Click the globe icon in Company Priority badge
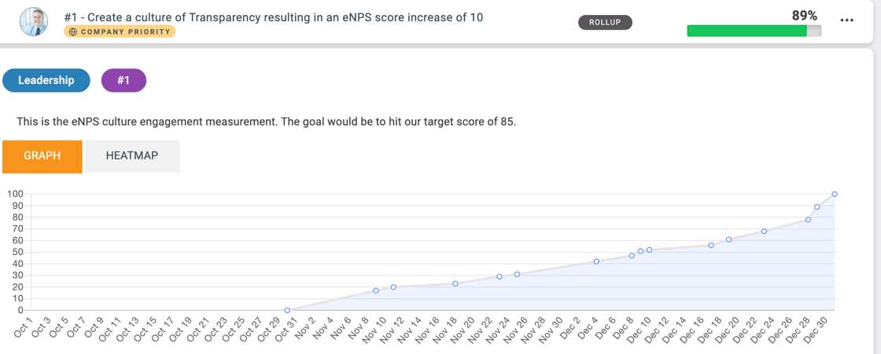The image size is (881, 354). point(73,32)
